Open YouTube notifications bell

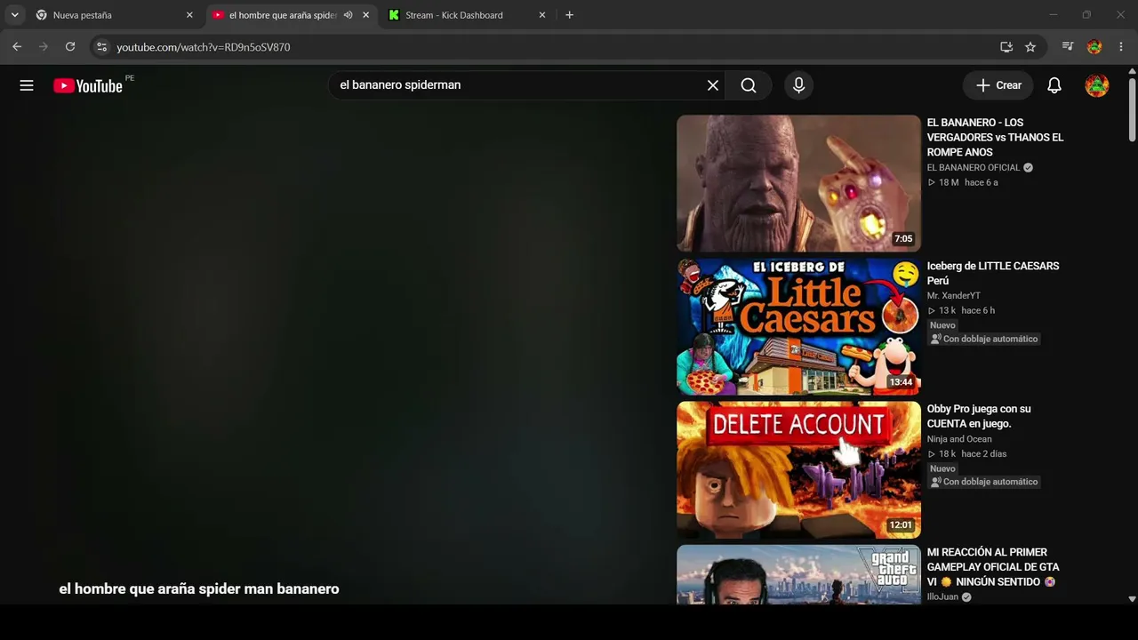[1054, 85]
